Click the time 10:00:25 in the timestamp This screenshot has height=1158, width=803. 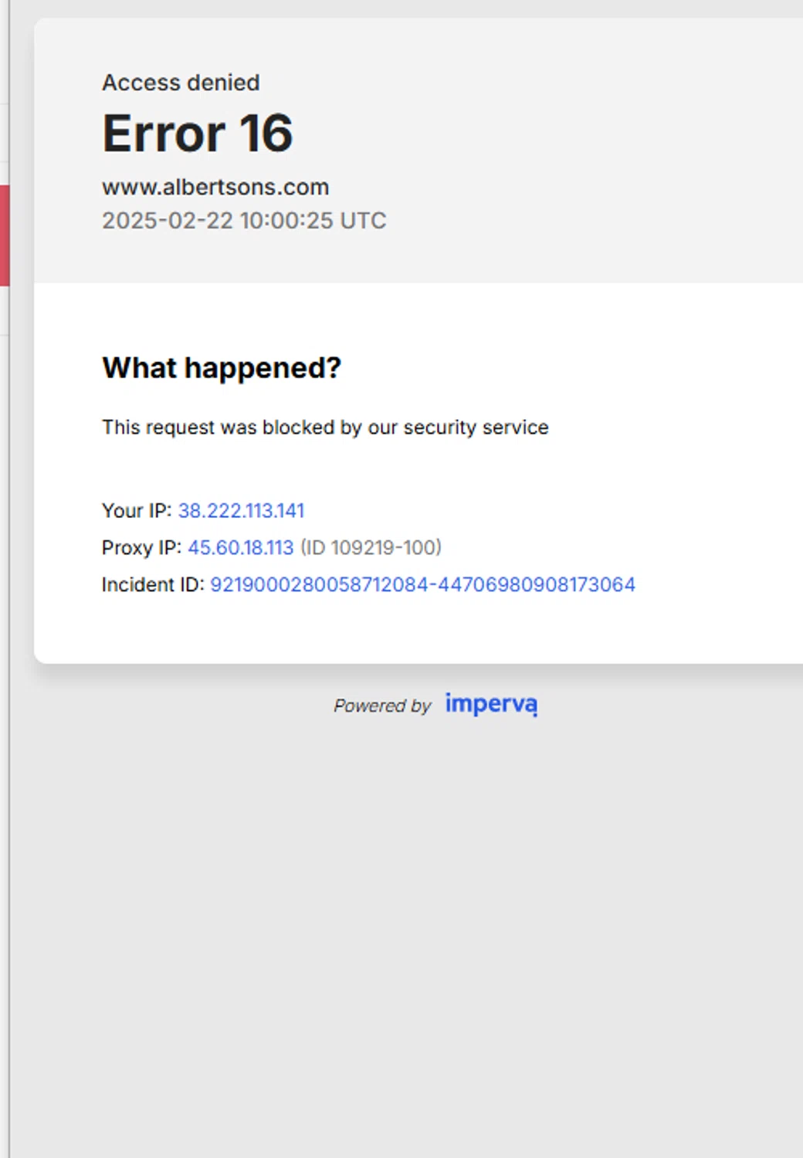(286, 221)
